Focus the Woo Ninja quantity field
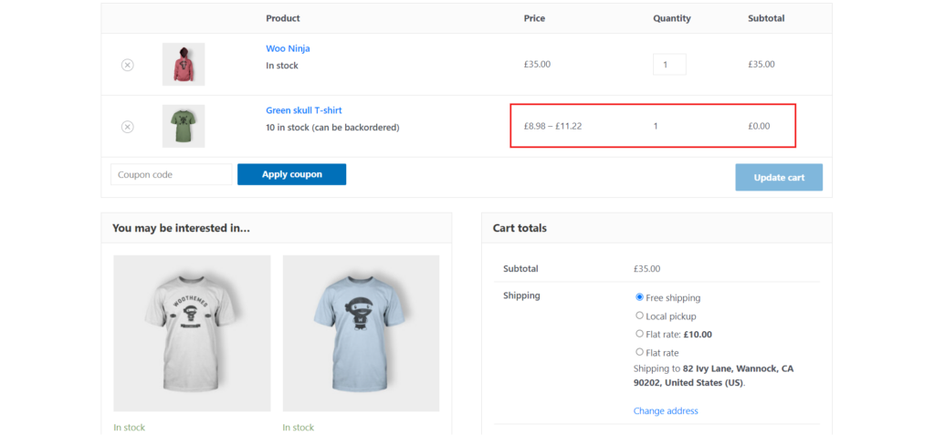 pyautogui.click(x=669, y=65)
